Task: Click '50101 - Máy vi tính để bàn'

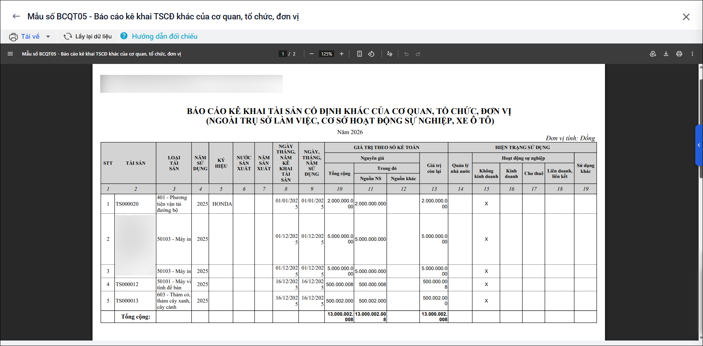Action: (174, 284)
